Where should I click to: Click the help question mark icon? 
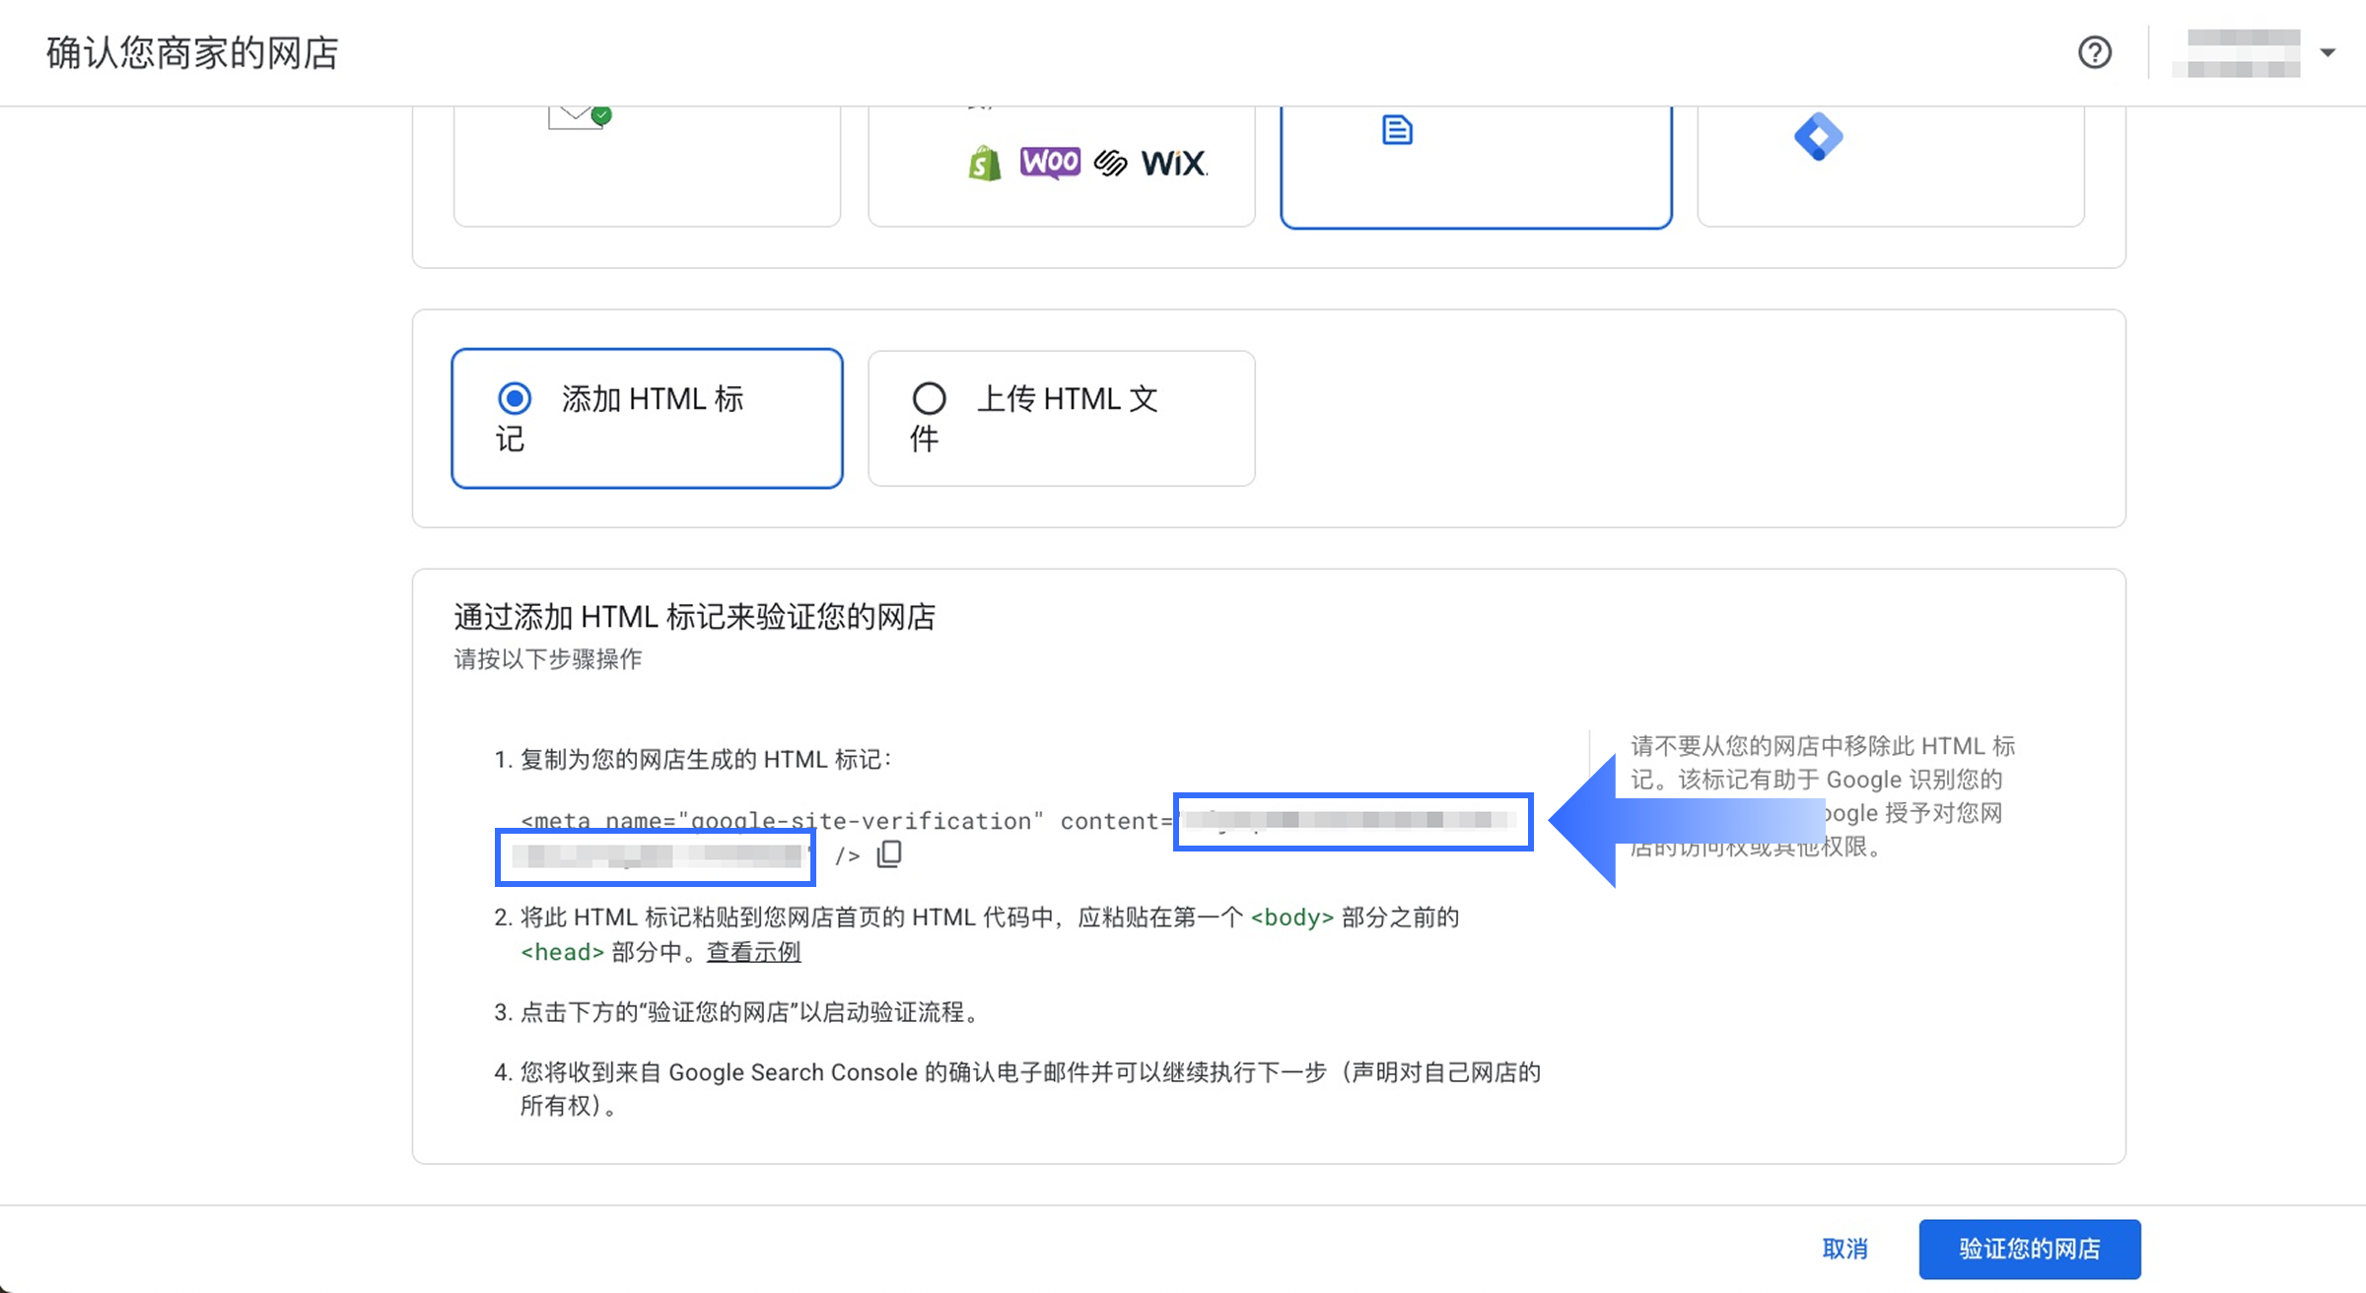(2094, 52)
